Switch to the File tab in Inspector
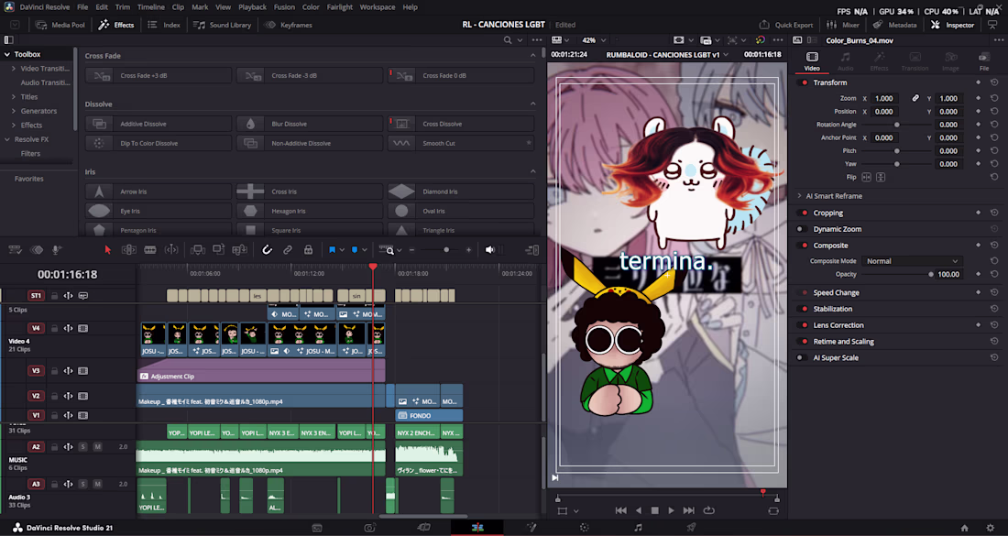Screen dimensions: 1008x536 point(984,61)
